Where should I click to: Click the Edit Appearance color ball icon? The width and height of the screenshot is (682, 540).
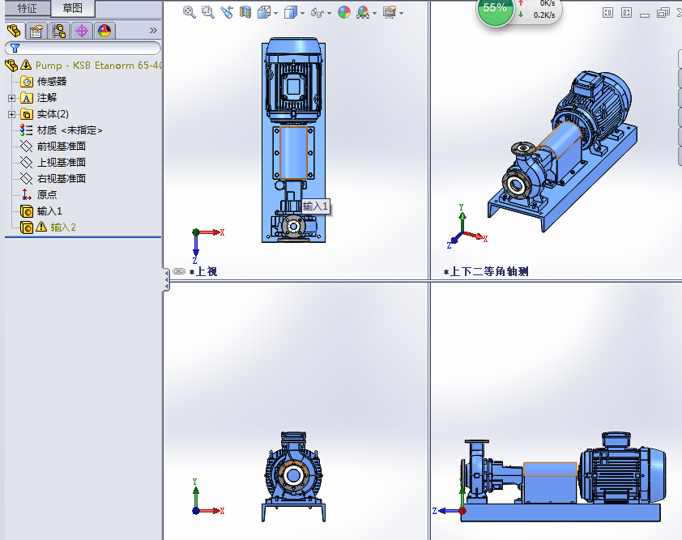point(344,12)
